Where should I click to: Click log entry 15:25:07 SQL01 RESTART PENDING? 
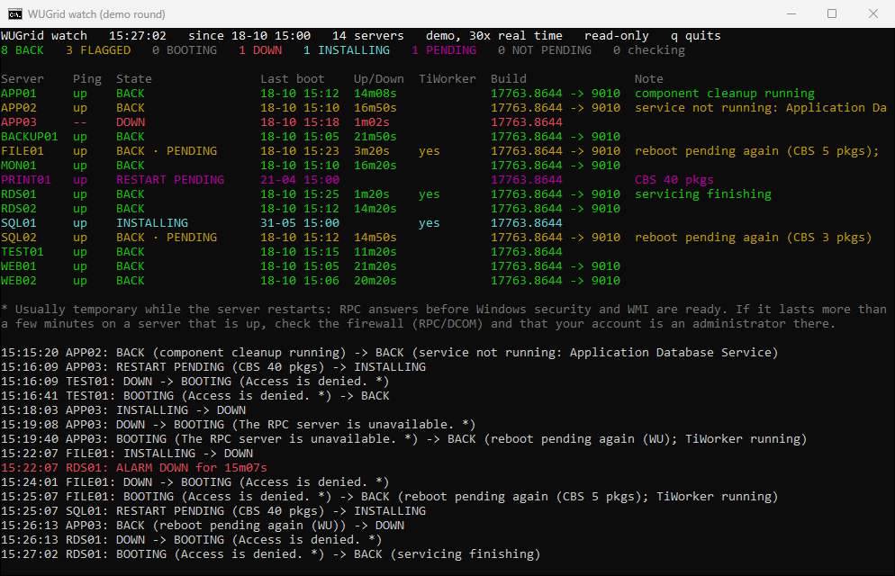[213, 511]
